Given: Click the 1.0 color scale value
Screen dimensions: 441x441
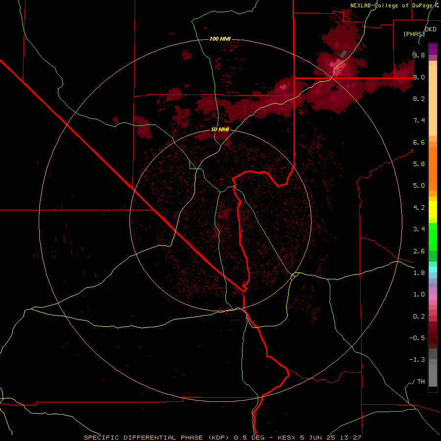Looking at the screenshot, I should tap(419, 294).
